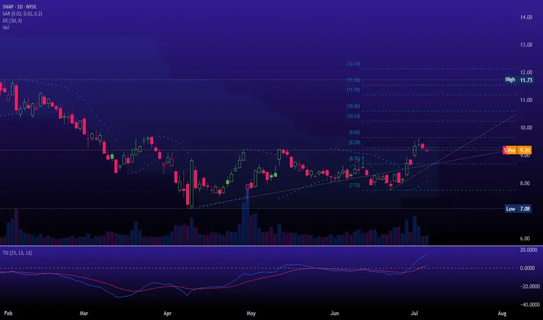Click the (7.75) Fibonacci level label
This screenshot has width=543, height=320.
tap(354, 185)
